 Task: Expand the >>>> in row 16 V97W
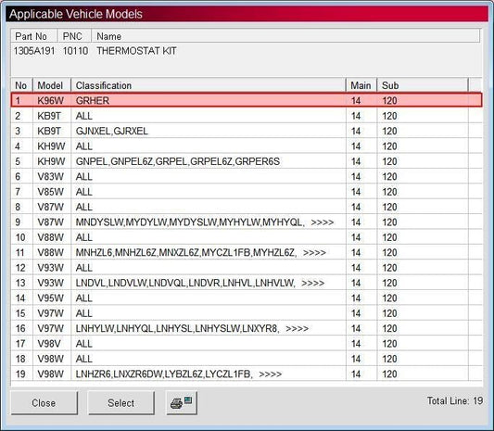(x=298, y=329)
